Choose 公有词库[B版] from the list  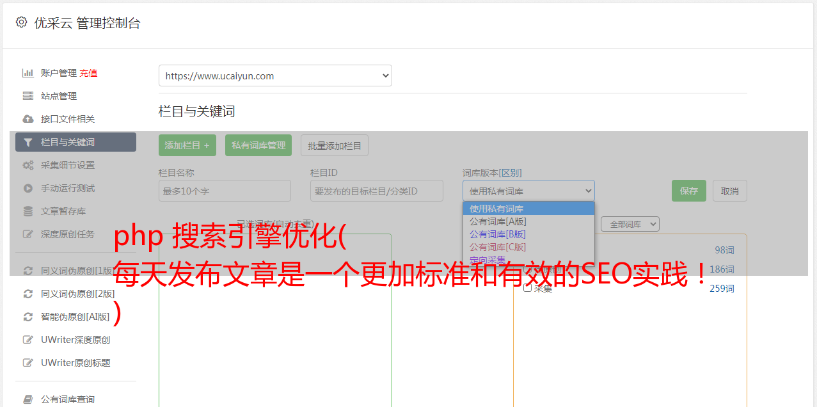(x=528, y=234)
